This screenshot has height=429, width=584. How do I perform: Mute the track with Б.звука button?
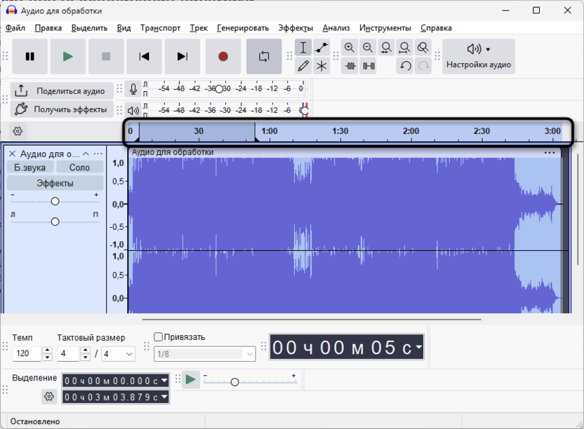click(x=31, y=167)
